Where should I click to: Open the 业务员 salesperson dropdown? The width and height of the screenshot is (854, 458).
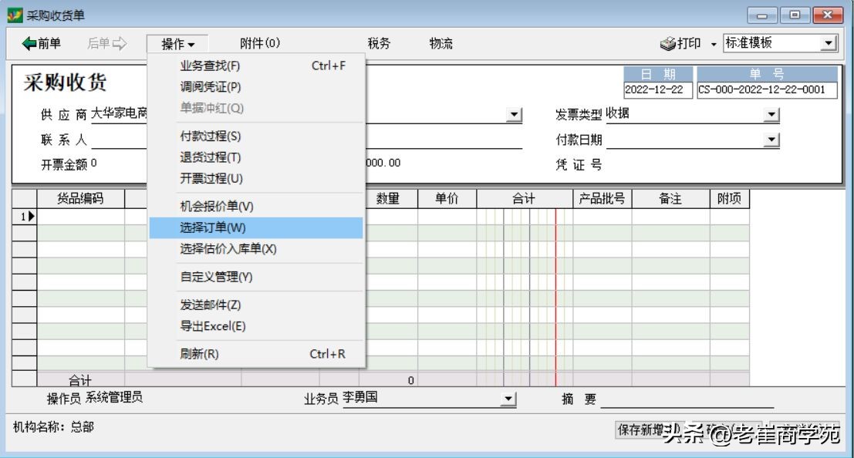(x=508, y=399)
